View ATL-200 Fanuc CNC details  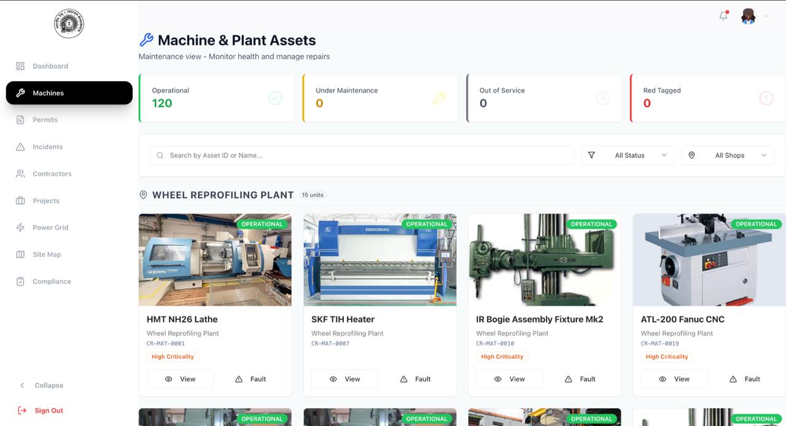tap(674, 379)
